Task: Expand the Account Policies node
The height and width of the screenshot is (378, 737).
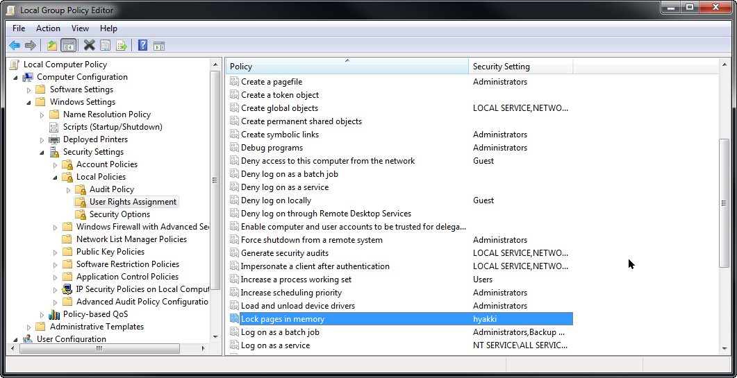Action: (56, 164)
